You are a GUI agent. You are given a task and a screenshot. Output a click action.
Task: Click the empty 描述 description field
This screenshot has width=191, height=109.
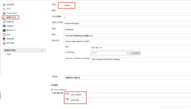click(127, 11)
